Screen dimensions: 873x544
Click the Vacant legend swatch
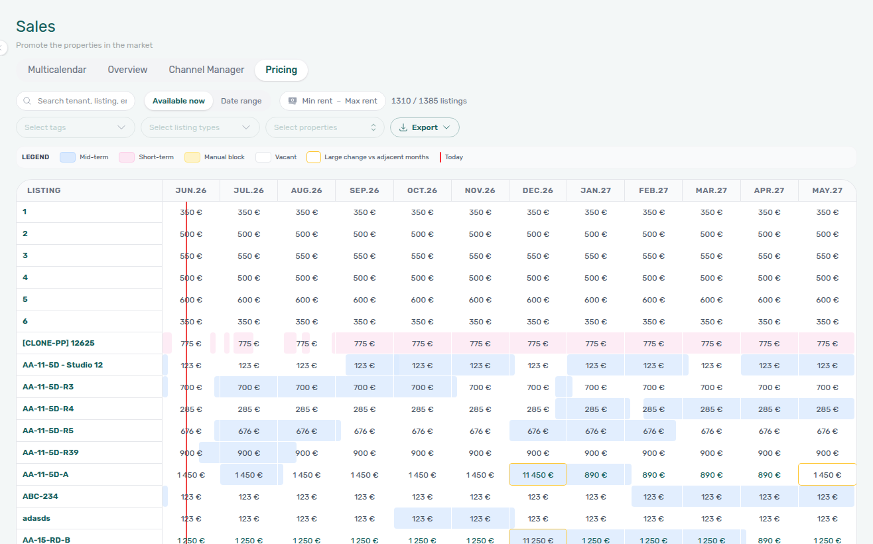coord(263,157)
